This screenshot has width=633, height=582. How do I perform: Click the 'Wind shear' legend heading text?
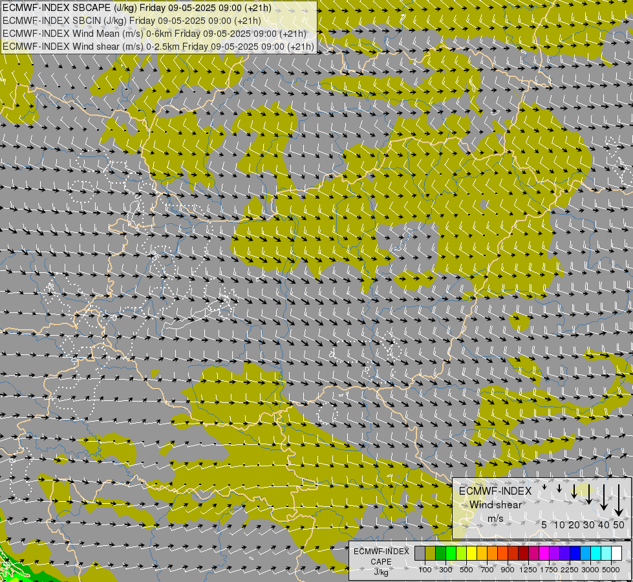[495, 505]
